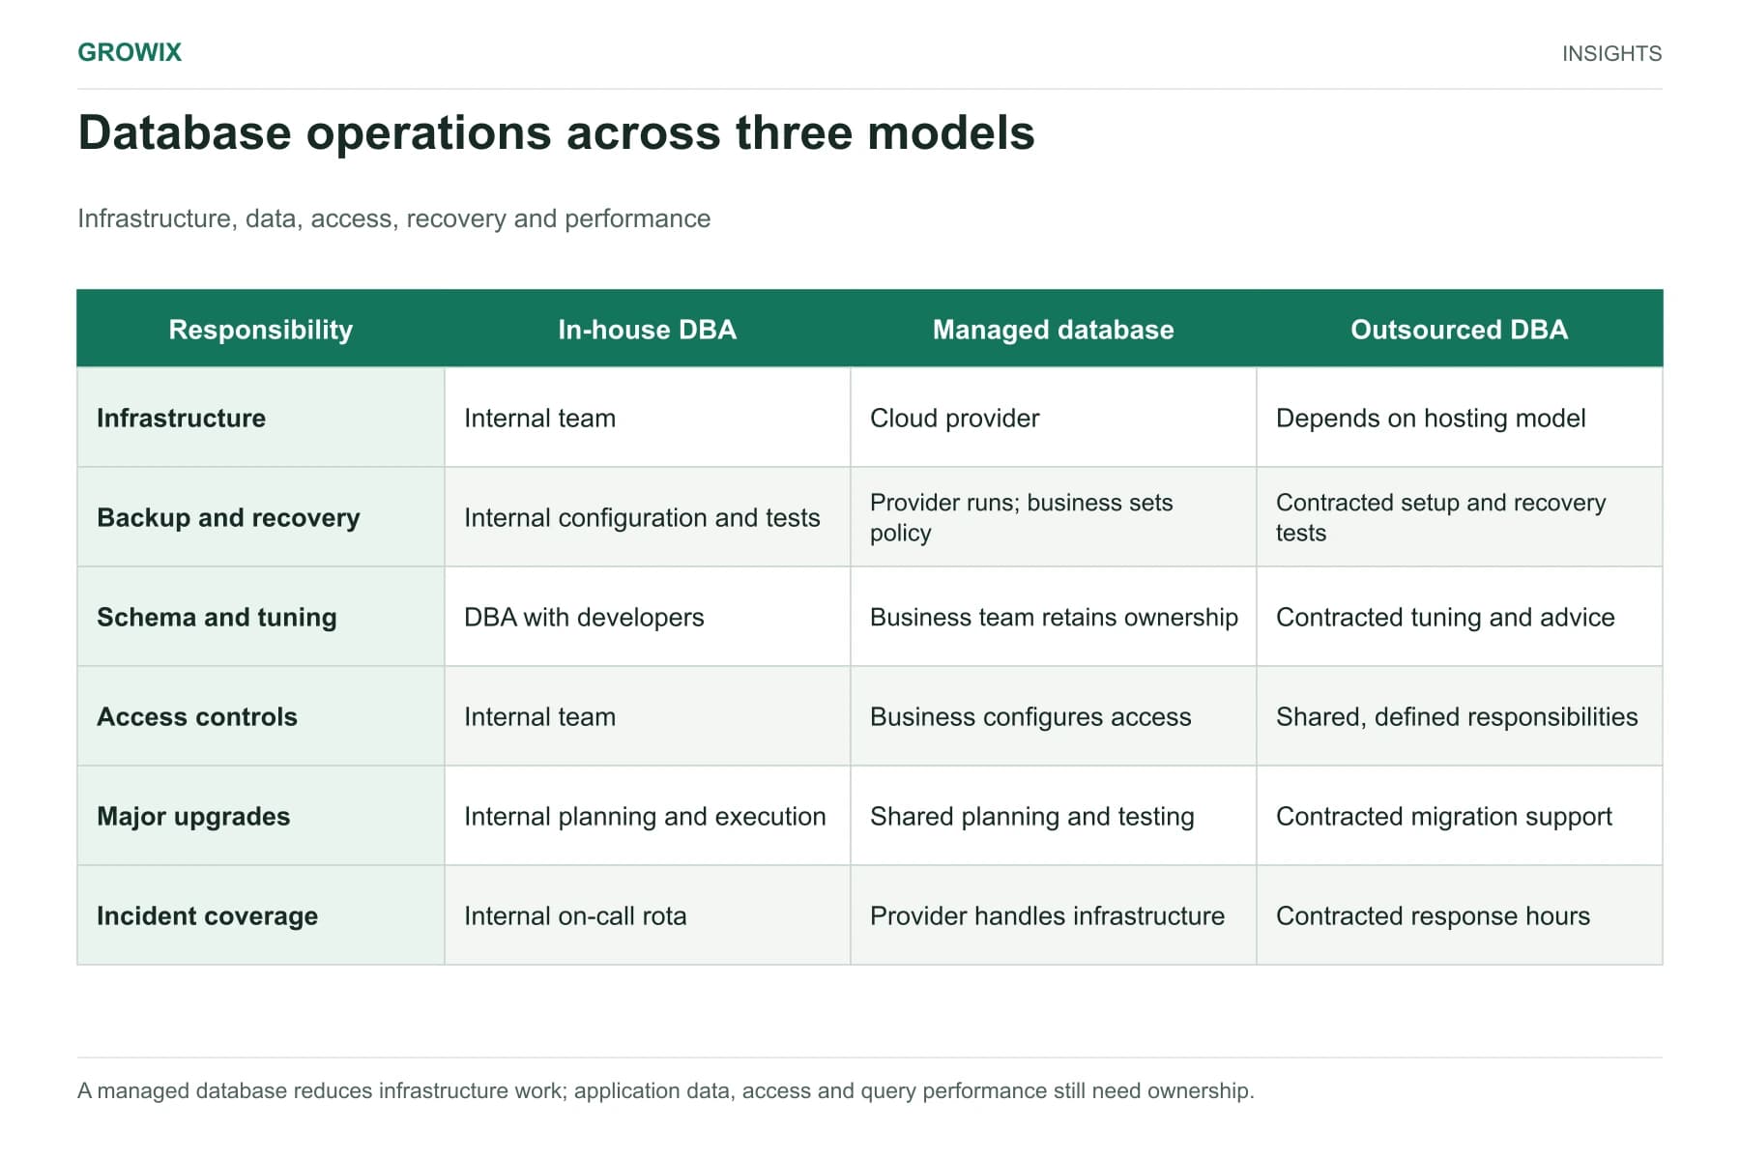
Task: Click the GROWIX brand name
Action: (x=130, y=52)
